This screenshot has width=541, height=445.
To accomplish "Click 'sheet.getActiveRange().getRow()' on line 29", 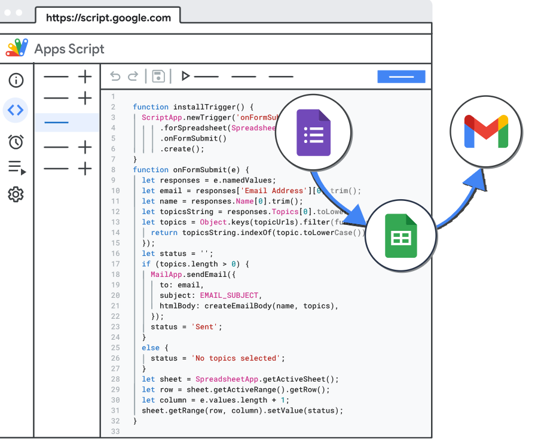I will (x=256, y=390).
